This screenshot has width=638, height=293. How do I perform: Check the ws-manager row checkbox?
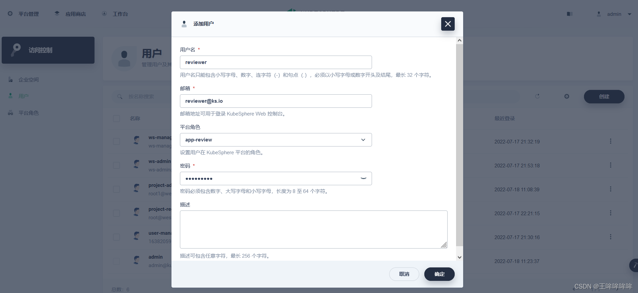click(116, 141)
